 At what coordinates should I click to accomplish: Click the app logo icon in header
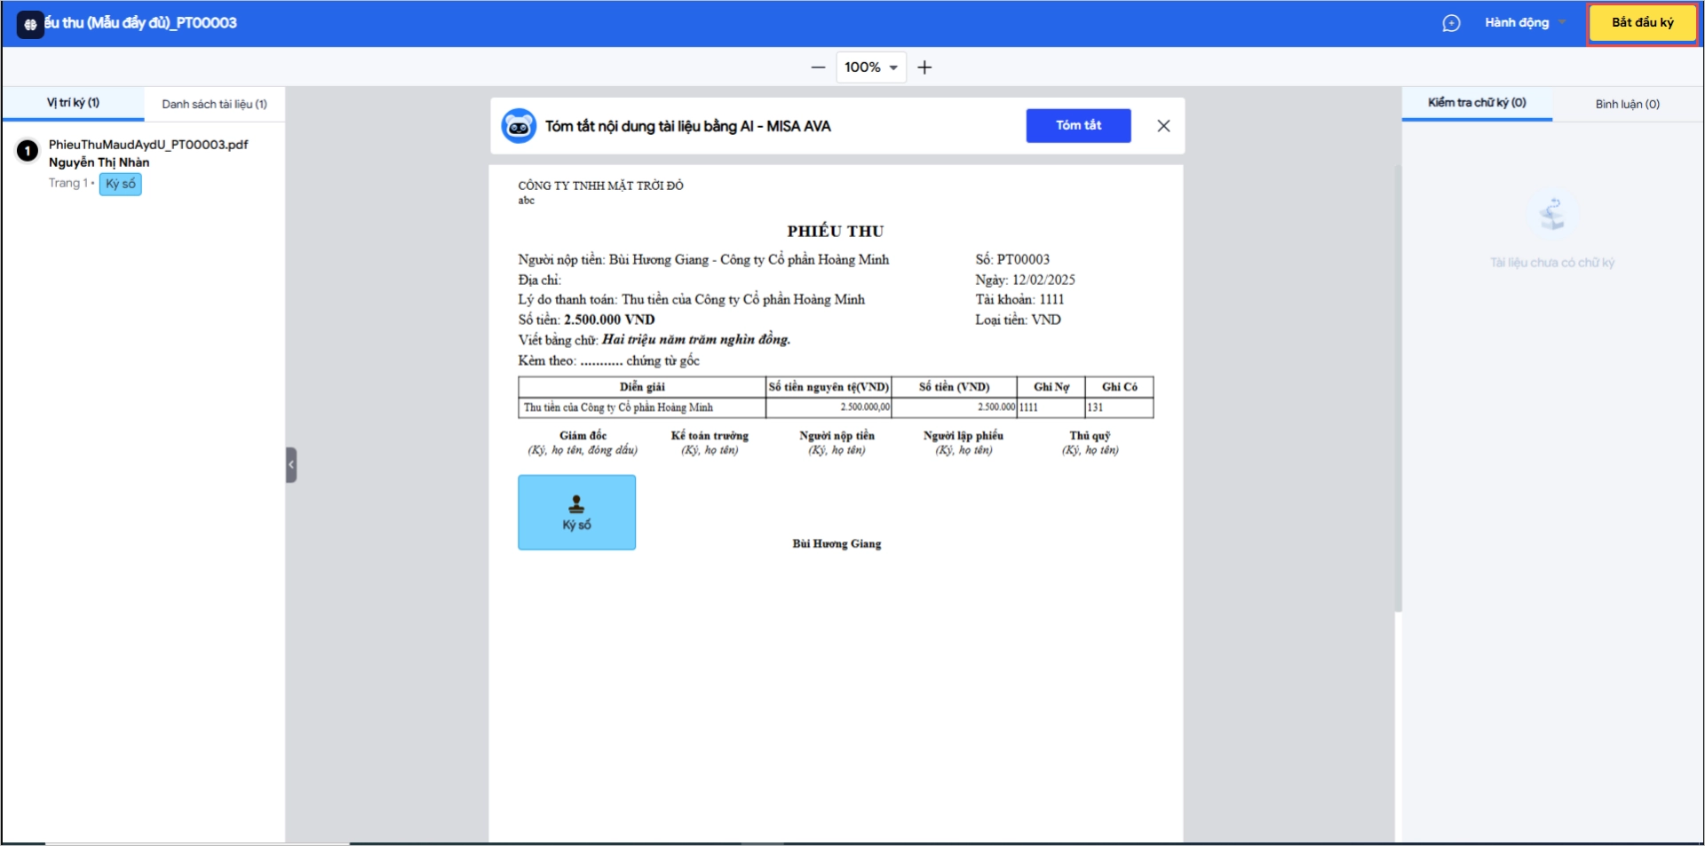tap(30, 24)
